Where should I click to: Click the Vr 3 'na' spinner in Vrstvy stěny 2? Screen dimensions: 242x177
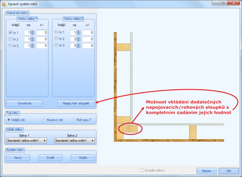point(78,46)
